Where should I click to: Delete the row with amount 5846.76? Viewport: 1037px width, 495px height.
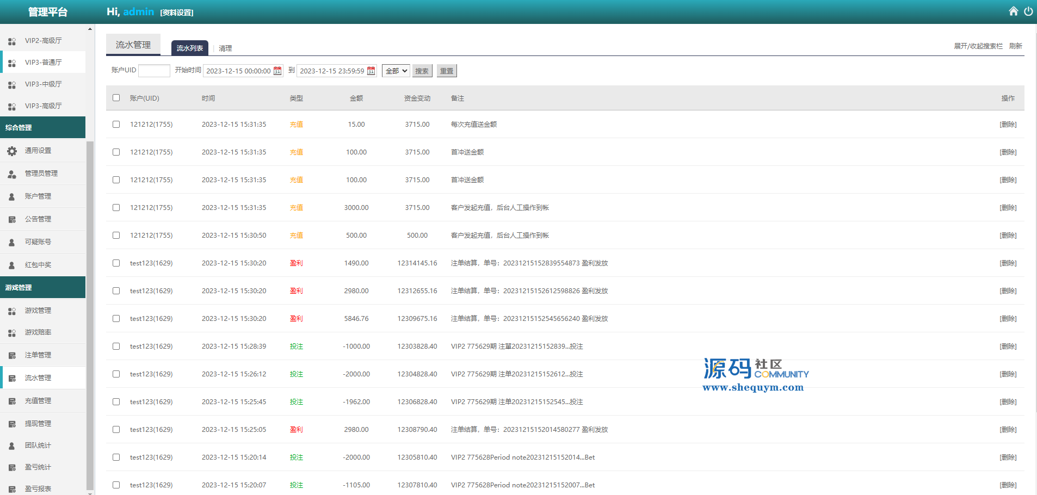pos(1008,318)
